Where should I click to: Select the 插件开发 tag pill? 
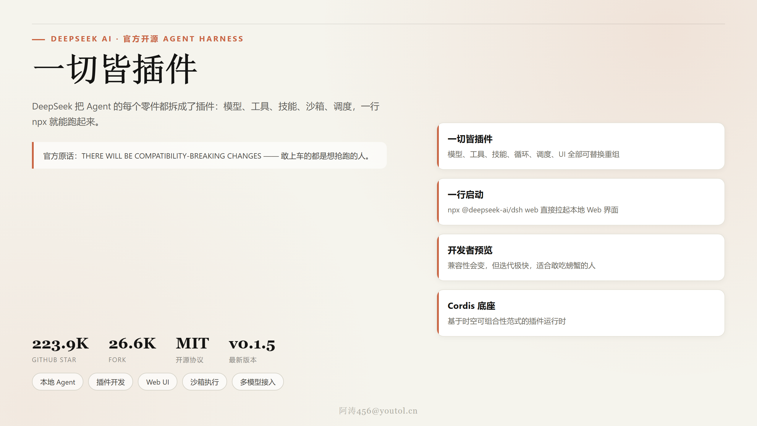pos(111,382)
